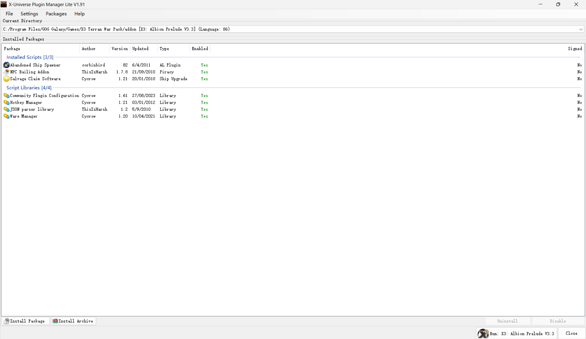Run X3: Albion Prelude V3.3
The height and width of the screenshot is (339, 586).
516,334
